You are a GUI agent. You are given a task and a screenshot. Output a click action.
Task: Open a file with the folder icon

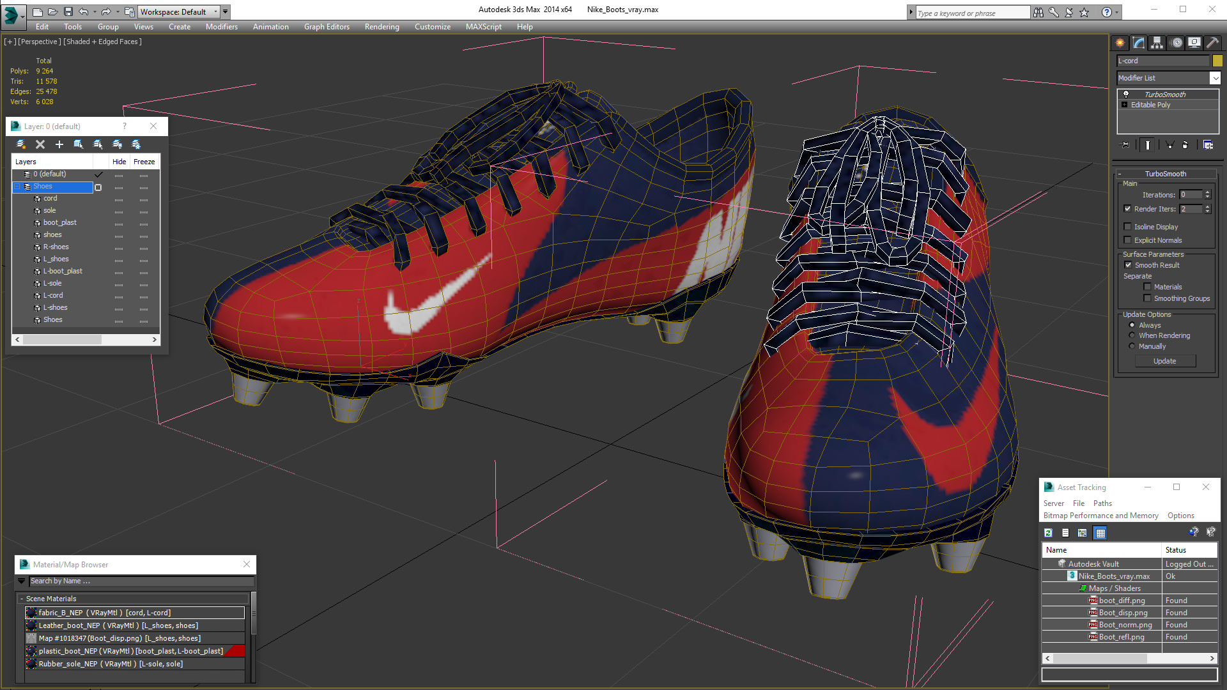53,11
